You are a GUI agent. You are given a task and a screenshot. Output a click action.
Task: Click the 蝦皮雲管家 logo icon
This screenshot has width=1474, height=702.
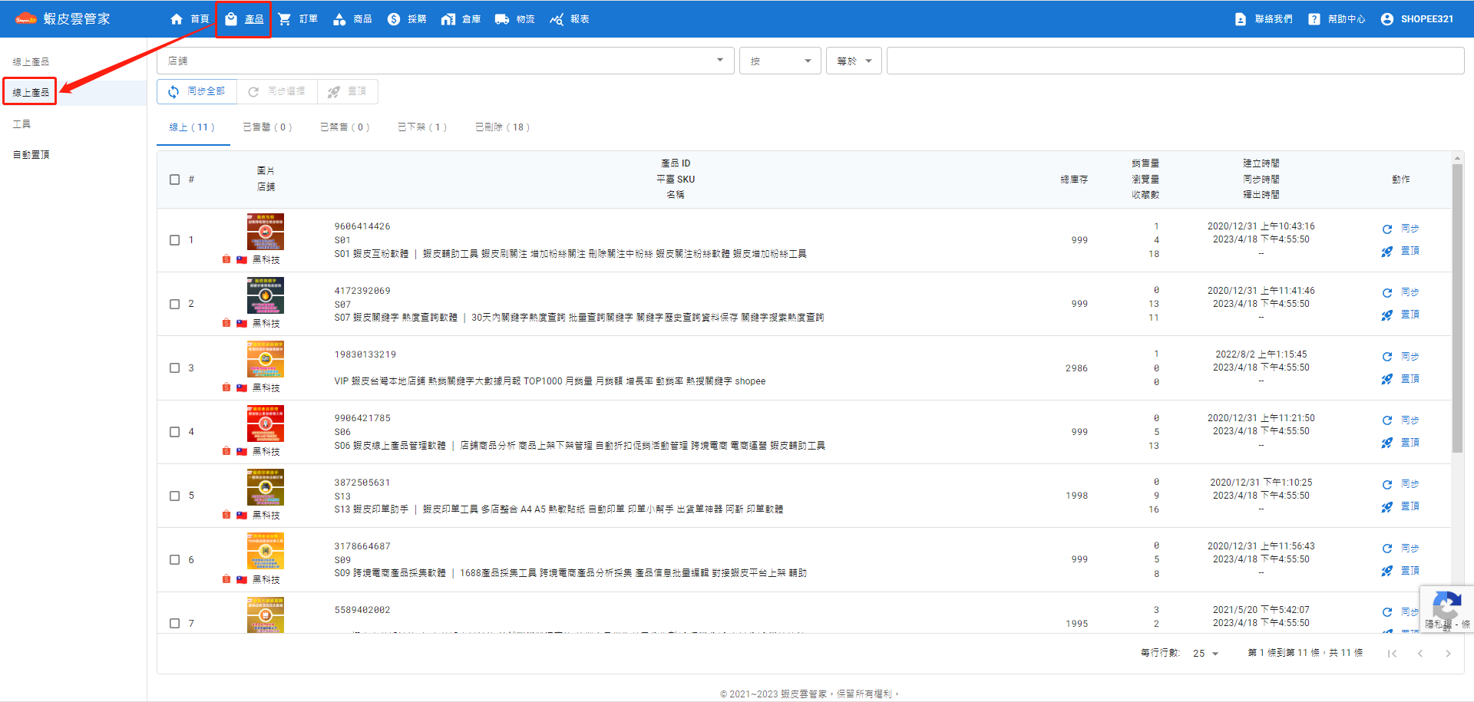coord(26,19)
